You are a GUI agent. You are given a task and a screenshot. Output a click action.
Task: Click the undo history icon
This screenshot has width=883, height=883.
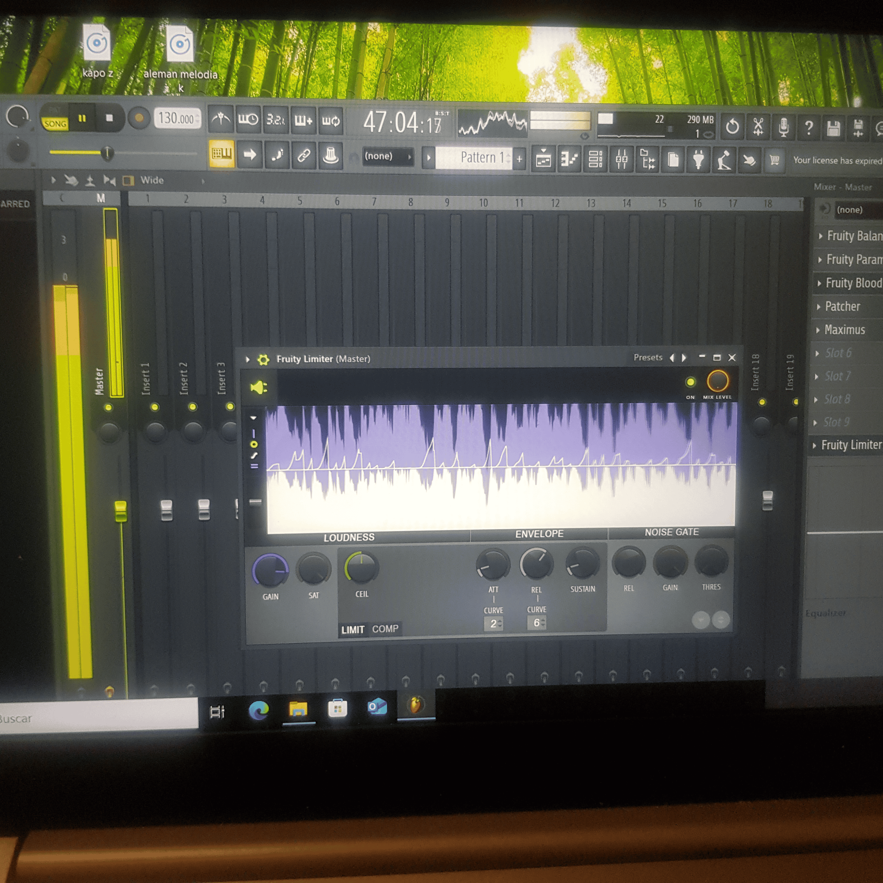pos(732,127)
